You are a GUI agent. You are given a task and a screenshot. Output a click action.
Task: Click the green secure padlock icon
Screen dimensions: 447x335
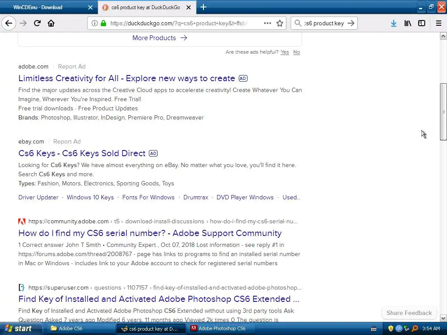click(103, 23)
